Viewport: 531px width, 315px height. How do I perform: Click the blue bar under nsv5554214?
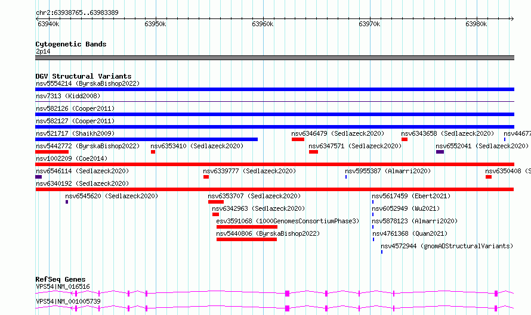click(x=274, y=89)
